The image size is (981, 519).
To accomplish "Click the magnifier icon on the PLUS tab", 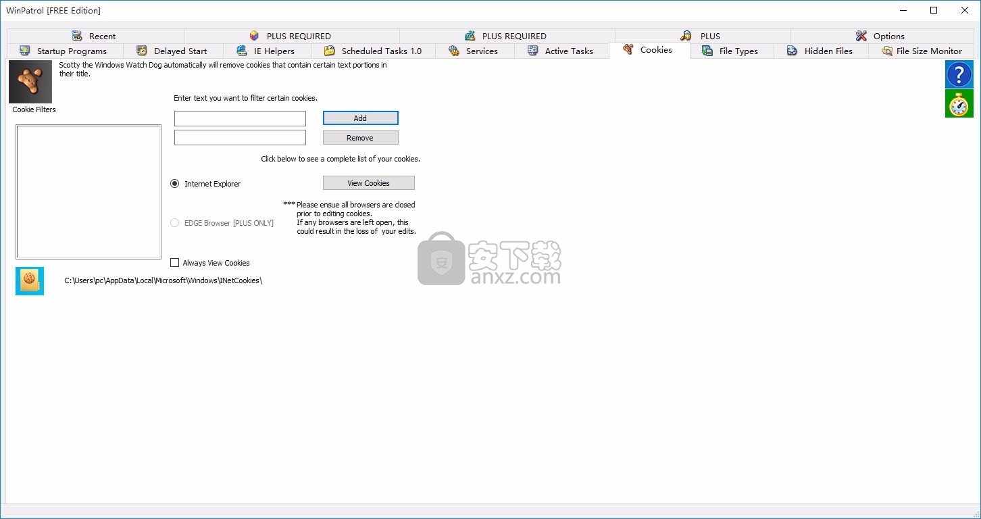I will click(x=686, y=36).
